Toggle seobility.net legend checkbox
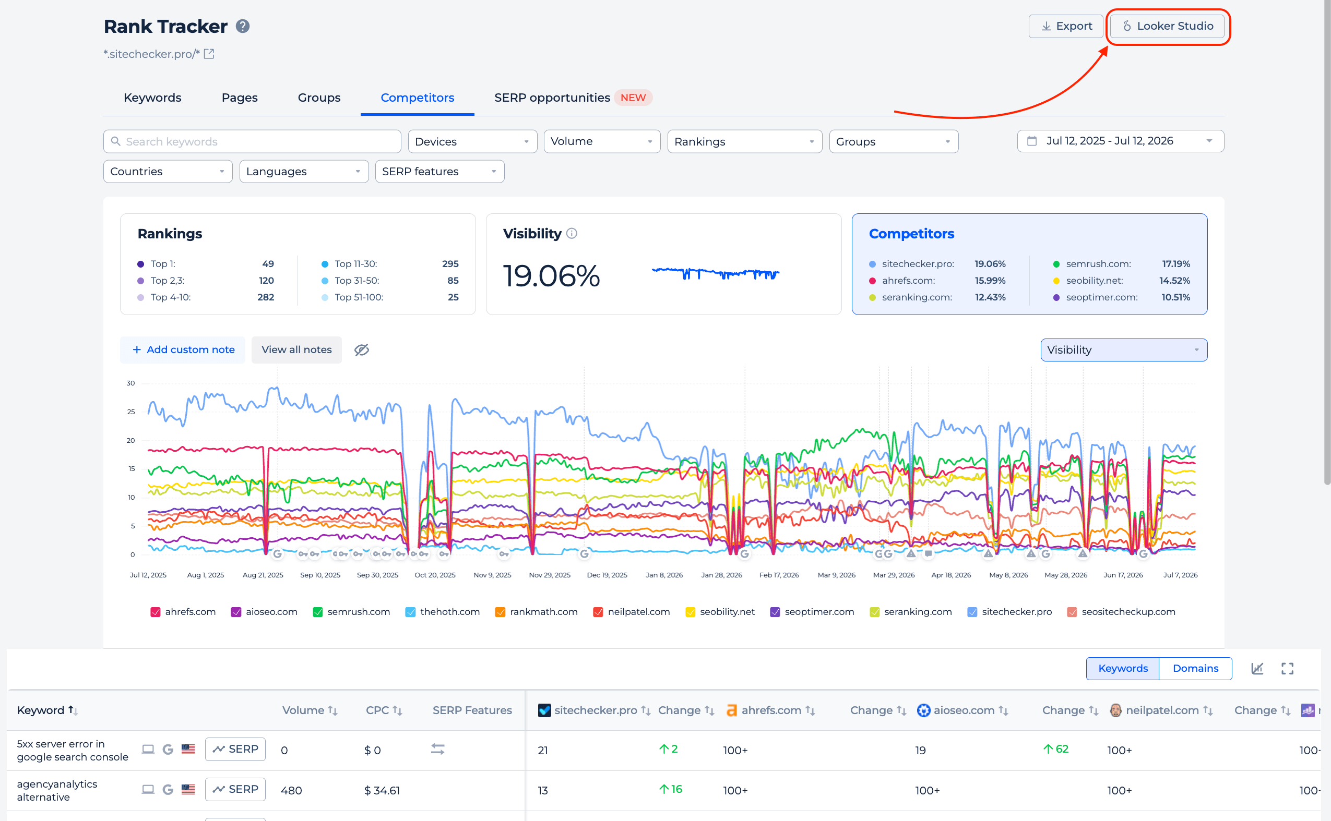 pos(690,612)
